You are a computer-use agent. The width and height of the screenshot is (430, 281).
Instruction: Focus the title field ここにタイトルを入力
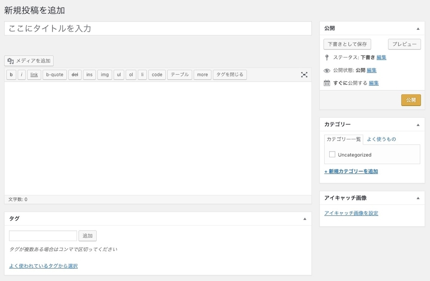click(158, 29)
